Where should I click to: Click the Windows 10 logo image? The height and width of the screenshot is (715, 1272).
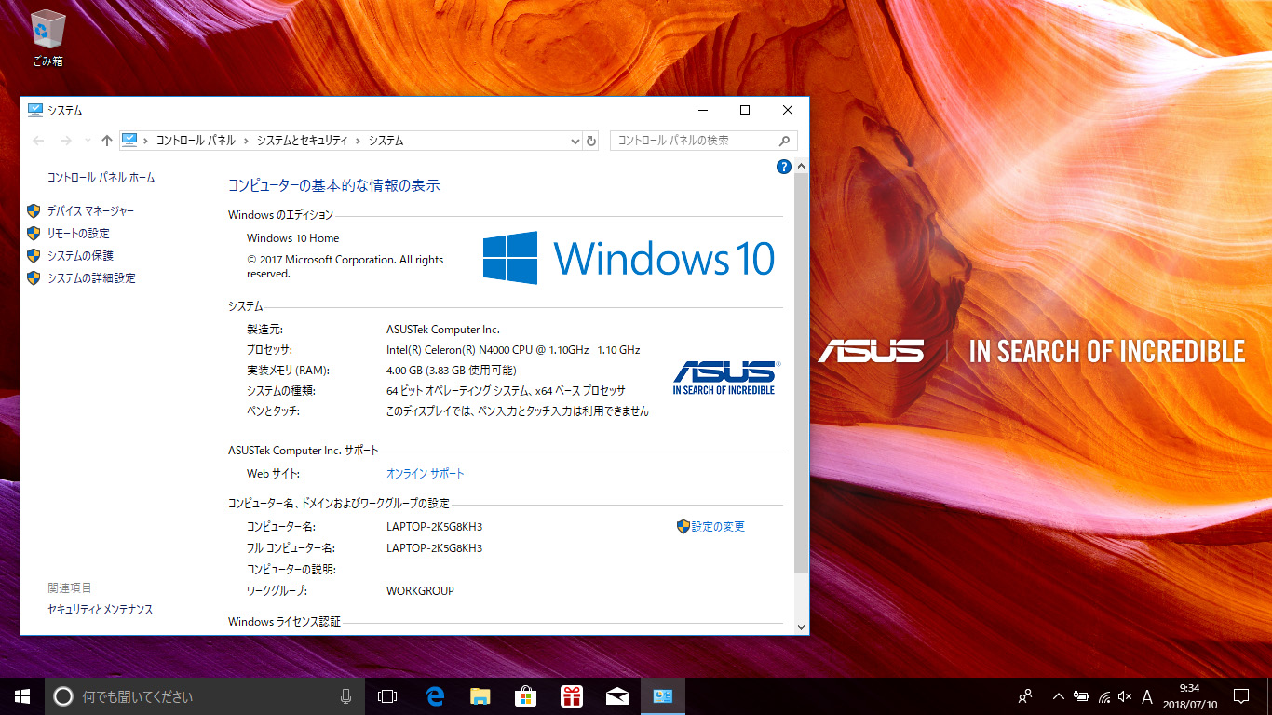[629, 257]
